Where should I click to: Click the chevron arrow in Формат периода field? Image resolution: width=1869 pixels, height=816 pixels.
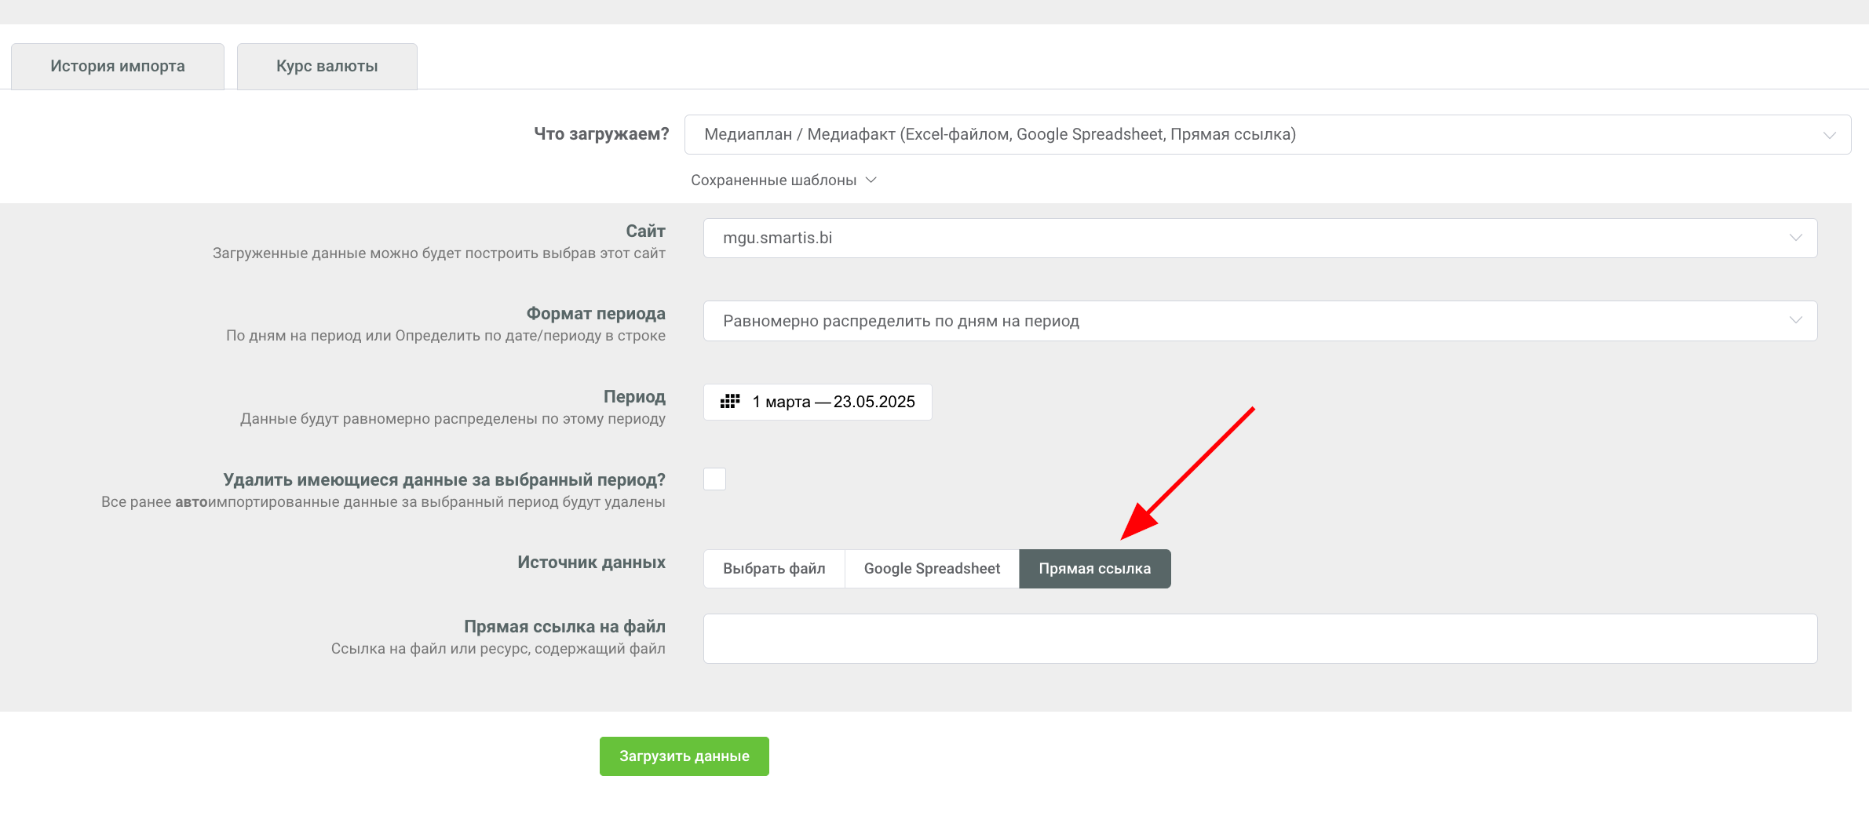1795,320
